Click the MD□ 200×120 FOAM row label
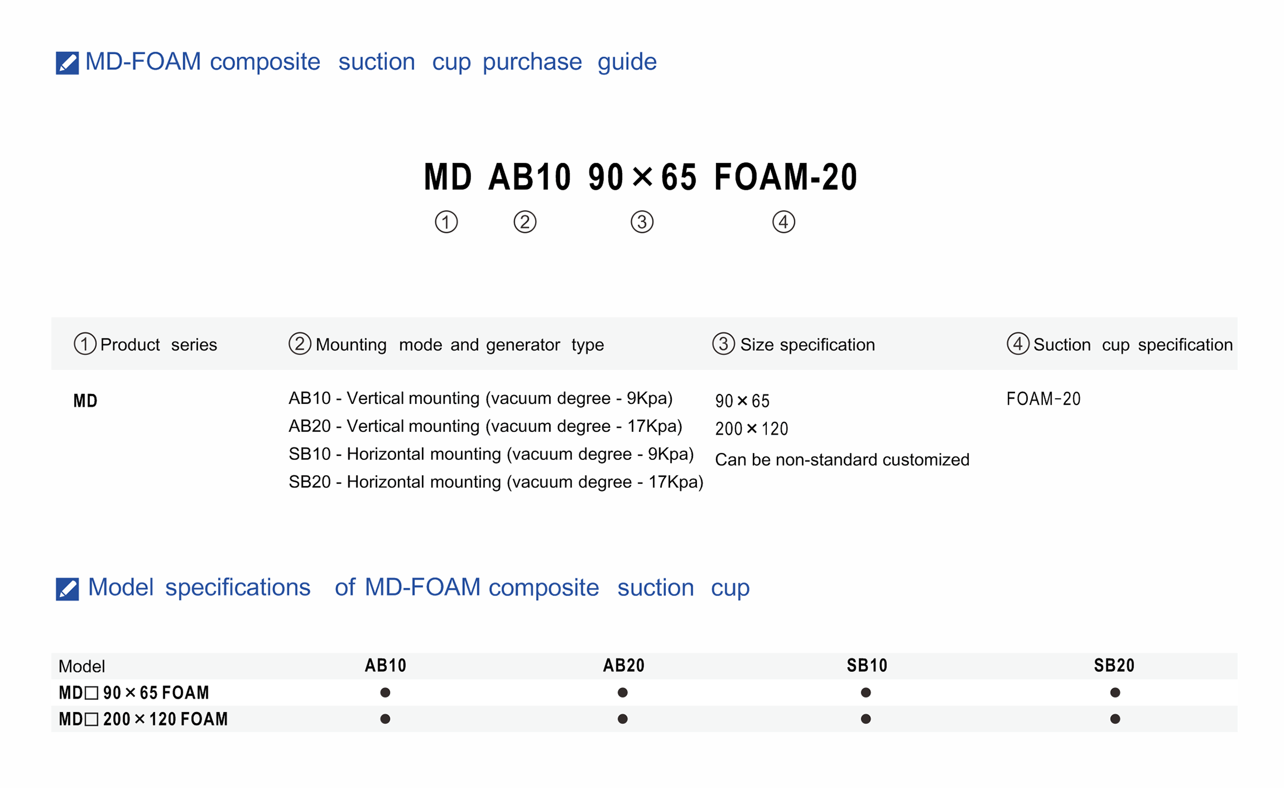Screen dimensions: 1284x788 pyautogui.click(x=144, y=719)
